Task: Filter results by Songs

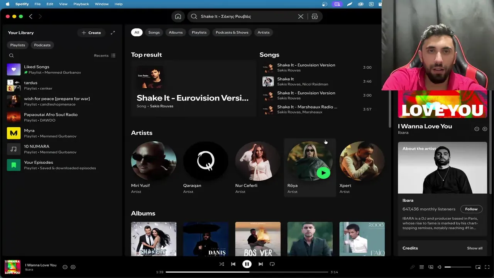Action: pyautogui.click(x=154, y=32)
